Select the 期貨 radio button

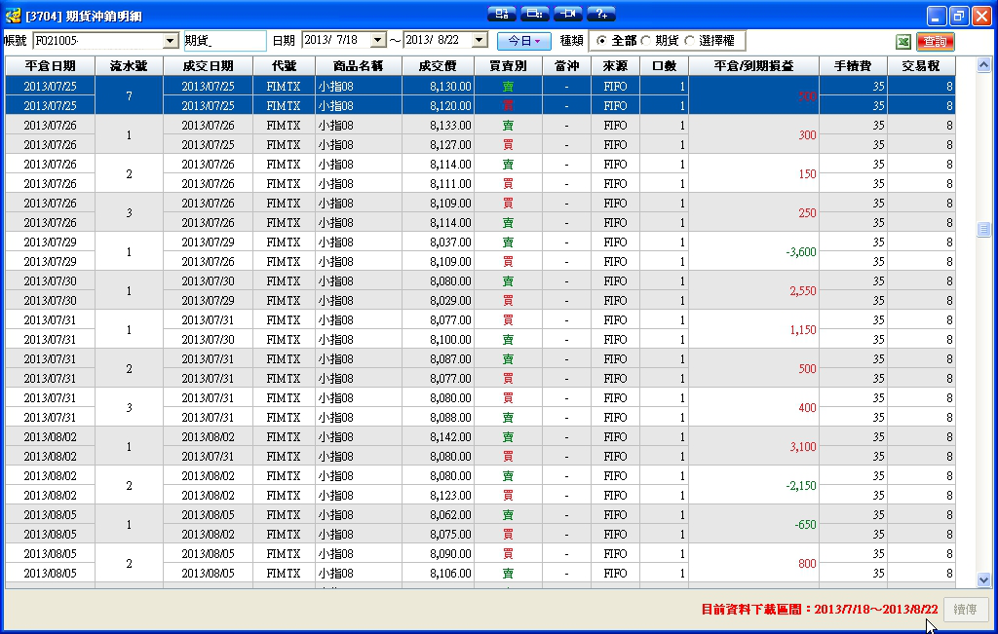tap(645, 41)
